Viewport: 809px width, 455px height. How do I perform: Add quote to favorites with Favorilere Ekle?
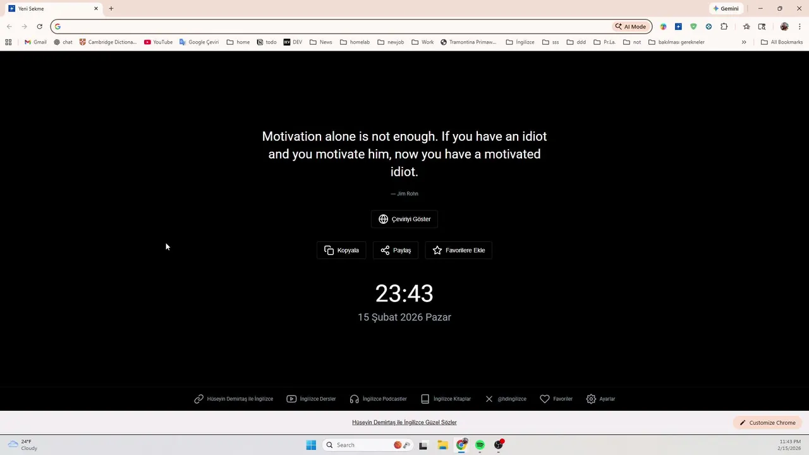[459, 250]
